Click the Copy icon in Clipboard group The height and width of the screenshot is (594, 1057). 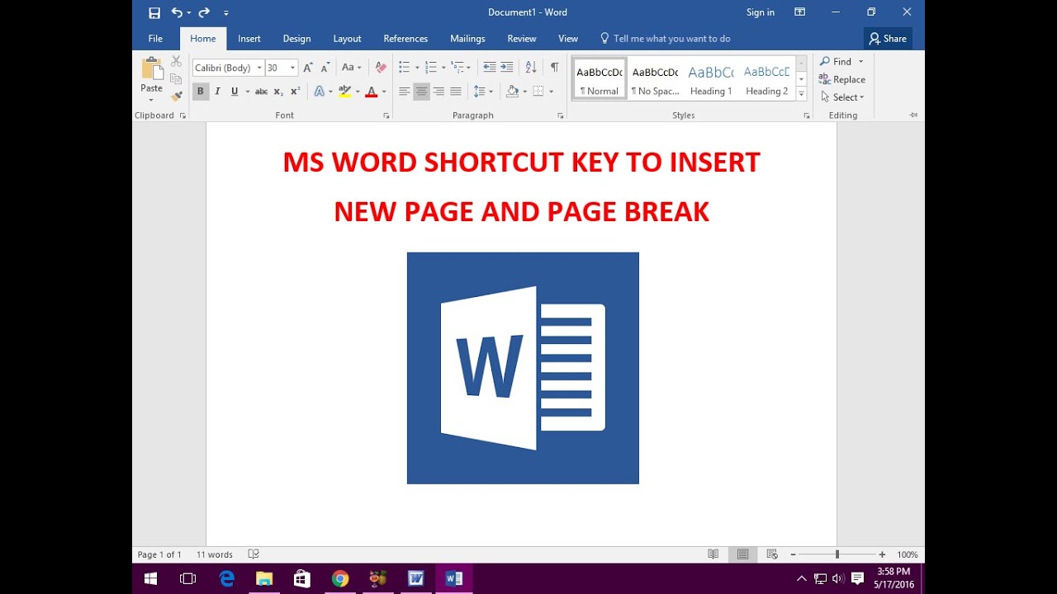tap(176, 79)
